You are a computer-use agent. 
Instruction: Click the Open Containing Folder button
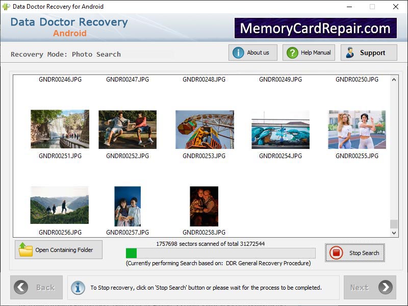click(58, 249)
